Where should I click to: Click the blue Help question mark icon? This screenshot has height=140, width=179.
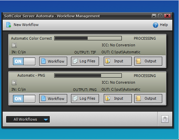point(155,25)
